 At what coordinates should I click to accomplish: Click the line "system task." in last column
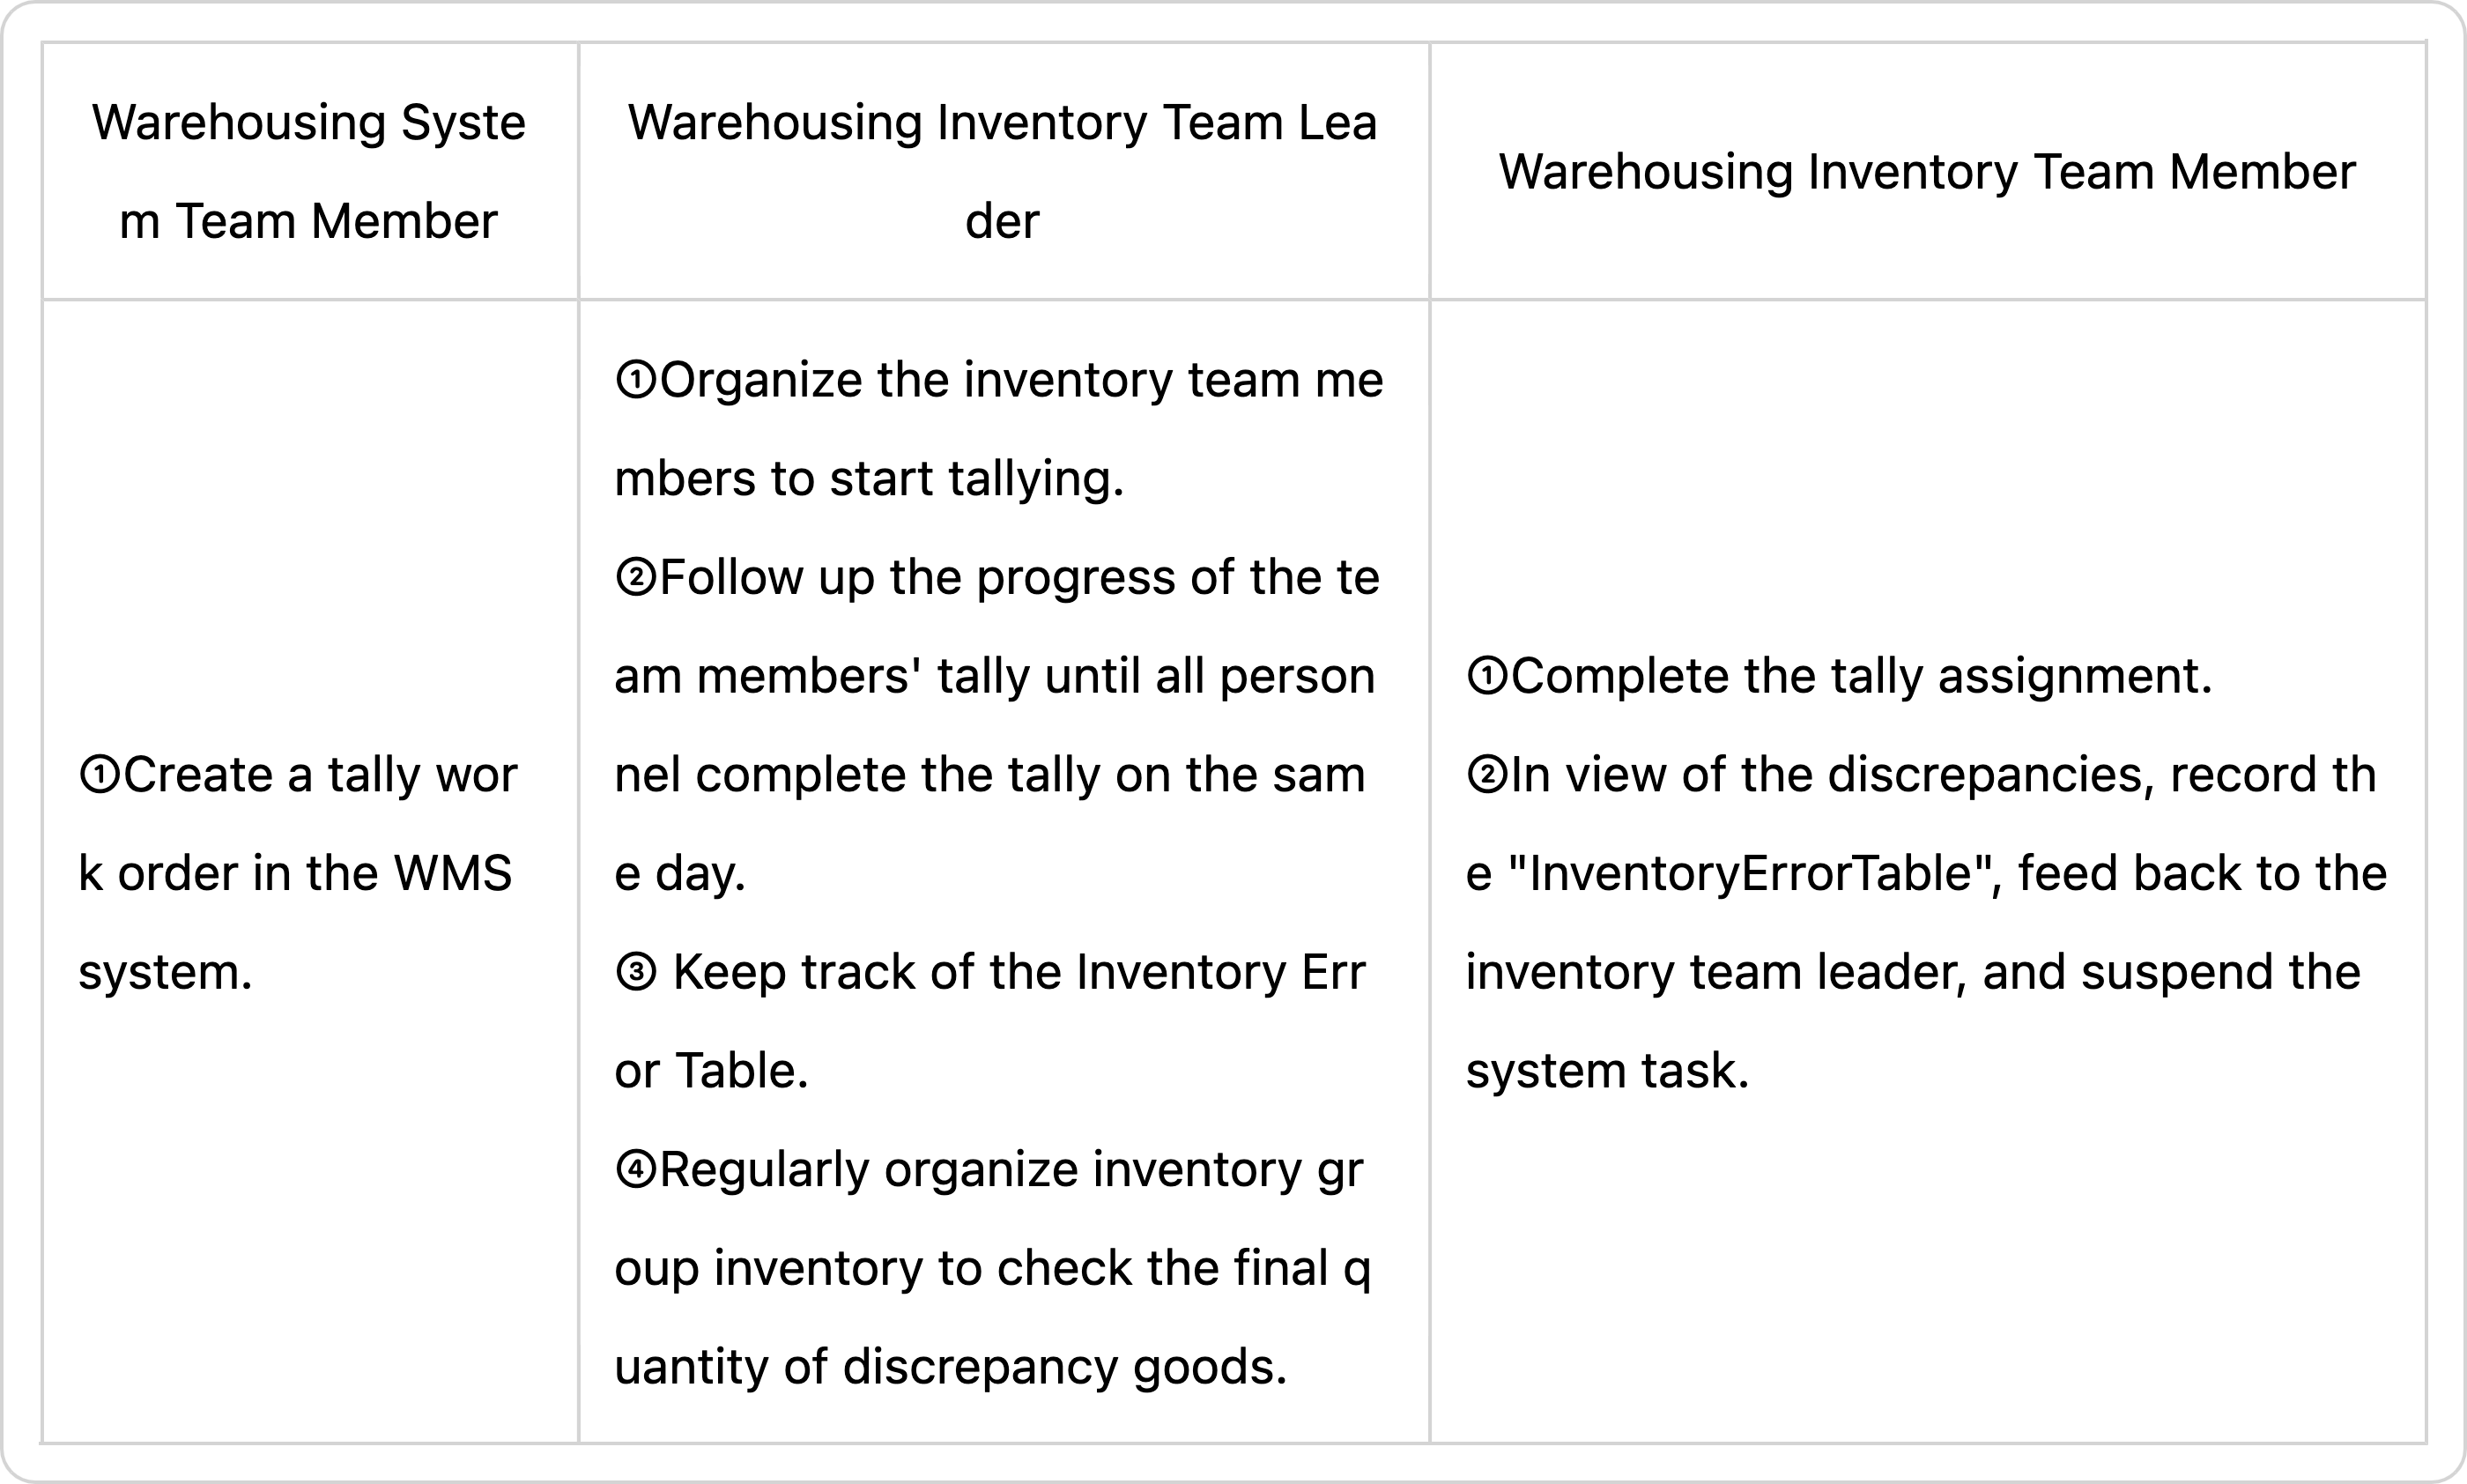pos(1606,1070)
